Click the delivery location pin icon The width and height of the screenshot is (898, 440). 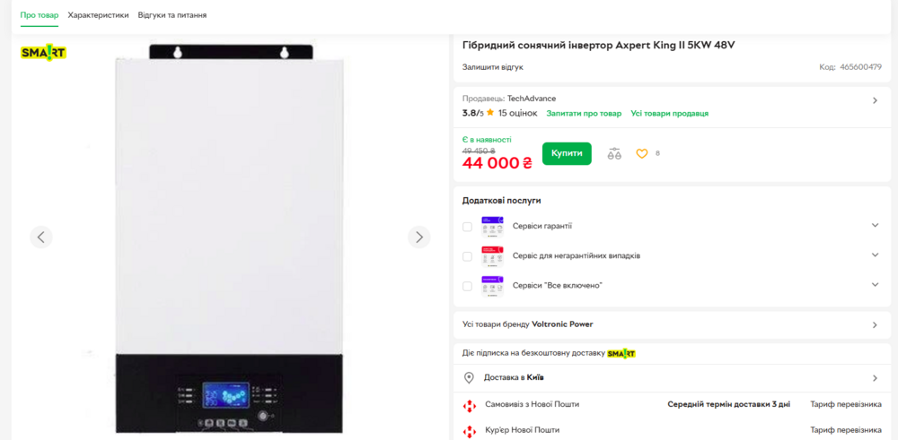click(469, 377)
